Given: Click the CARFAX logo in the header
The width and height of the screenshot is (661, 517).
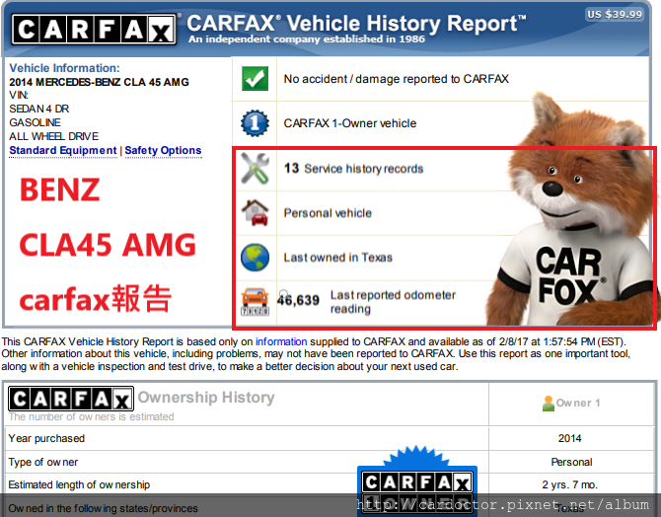Looking at the screenshot, I should pos(94,29).
